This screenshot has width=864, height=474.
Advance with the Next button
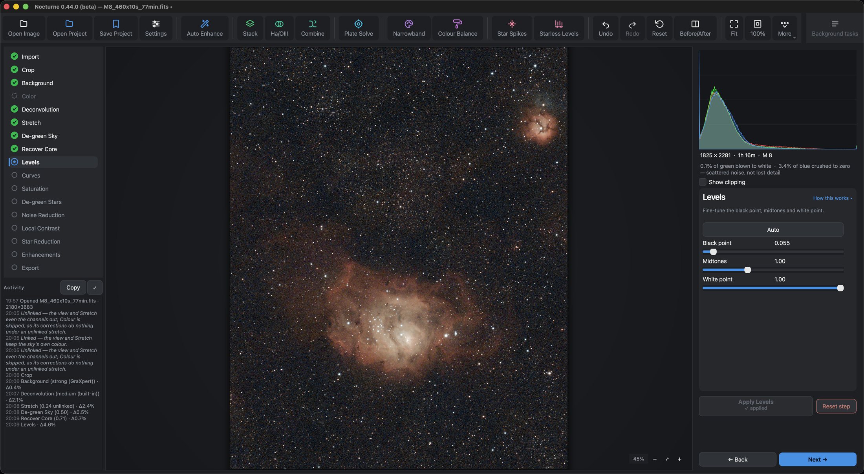817,459
